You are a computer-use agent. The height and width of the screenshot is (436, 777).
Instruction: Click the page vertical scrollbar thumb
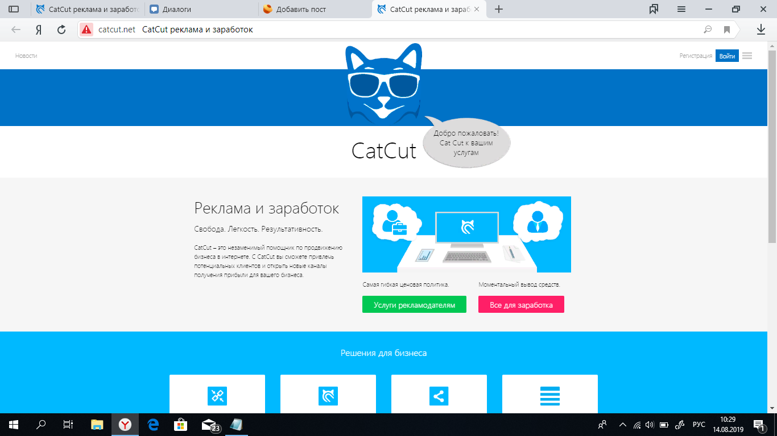tap(772, 146)
